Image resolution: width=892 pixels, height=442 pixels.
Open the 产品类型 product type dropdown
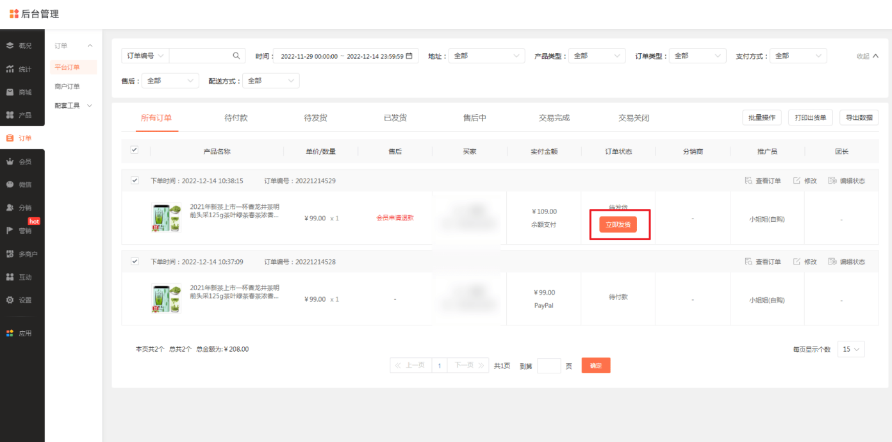tap(597, 56)
